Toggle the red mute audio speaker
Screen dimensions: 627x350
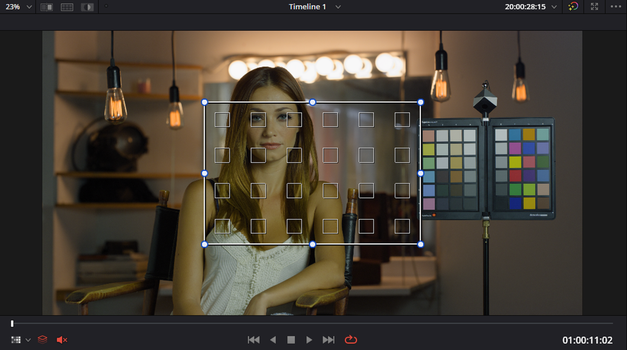click(x=62, y=340)
